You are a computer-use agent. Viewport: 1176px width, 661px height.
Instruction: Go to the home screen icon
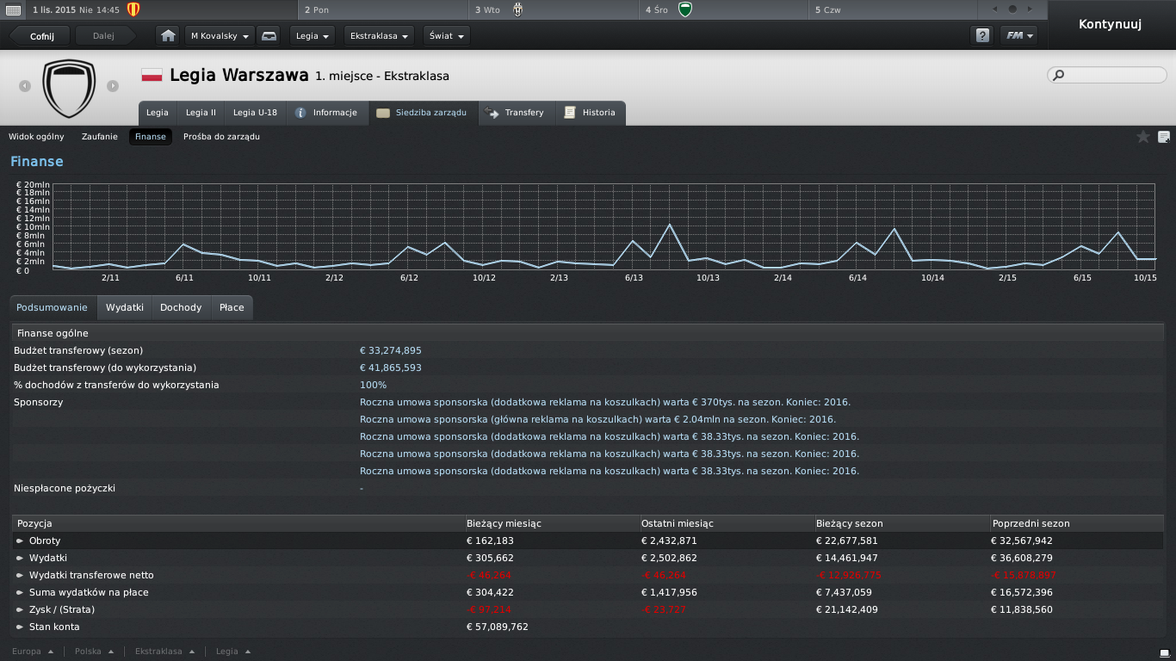pyautogui.click(x=168, y=36)
